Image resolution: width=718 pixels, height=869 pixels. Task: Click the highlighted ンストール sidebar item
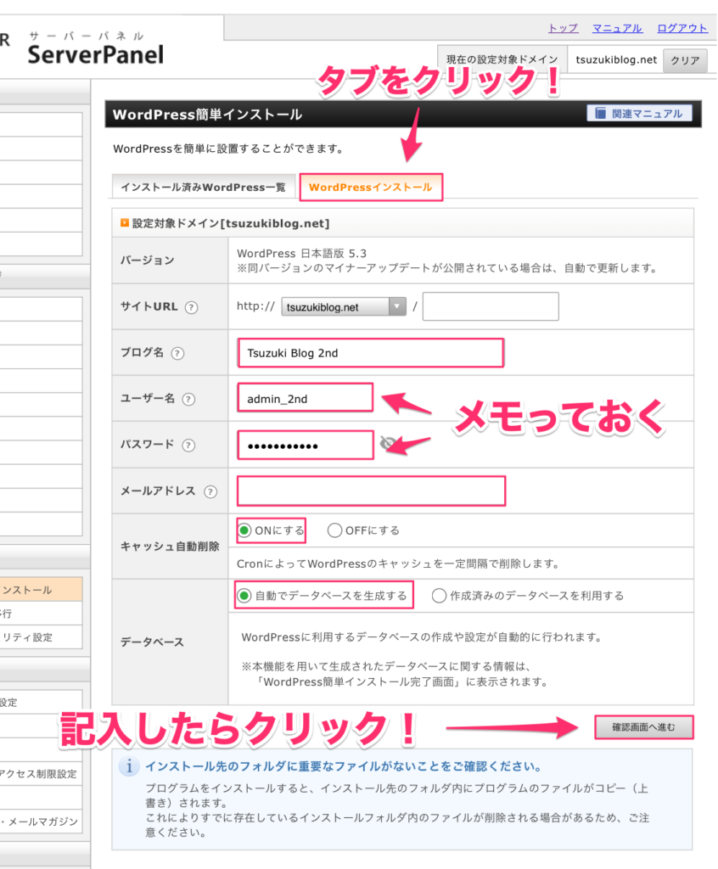[x=41, y=590]
